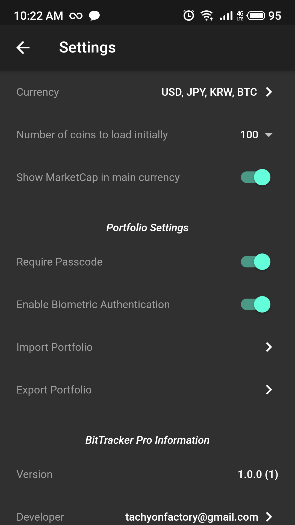
Task: Tap the infinity notification icon
Action: tap(76, 16)
